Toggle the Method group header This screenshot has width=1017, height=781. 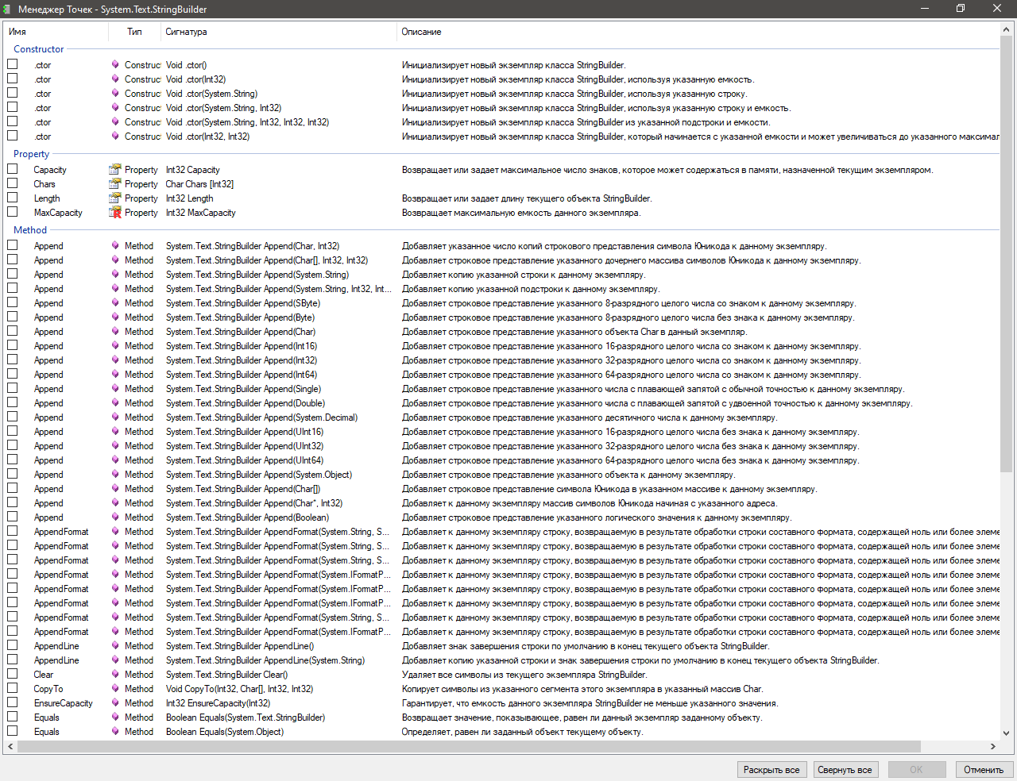coord(30,230)
